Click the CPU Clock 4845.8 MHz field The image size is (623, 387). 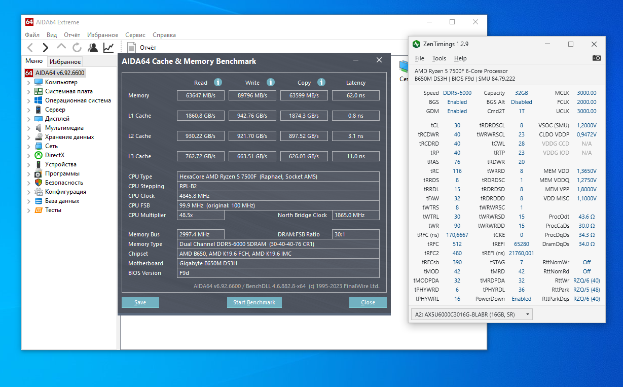tap(278, 196)
